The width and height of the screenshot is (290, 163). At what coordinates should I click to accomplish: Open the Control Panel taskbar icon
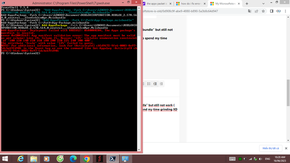tap(125, 159)
